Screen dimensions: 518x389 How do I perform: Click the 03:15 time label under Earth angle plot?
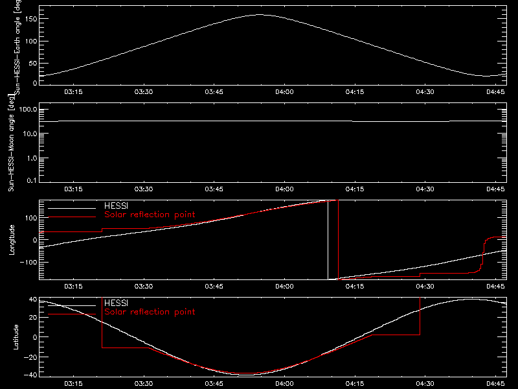[x=73, y=91]
